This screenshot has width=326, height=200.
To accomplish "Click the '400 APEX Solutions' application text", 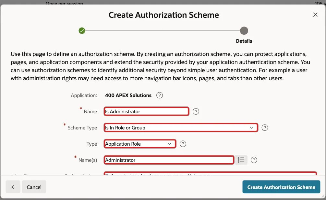I will point(128,95).
